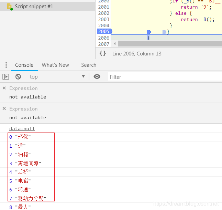Edit the second Expression placeholder field
Image resolution: width=222 pixels, height=210 pixels.
click(x=23, y=109)
